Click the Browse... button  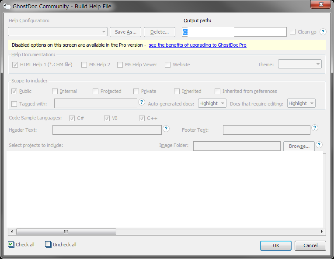(299, 146)
